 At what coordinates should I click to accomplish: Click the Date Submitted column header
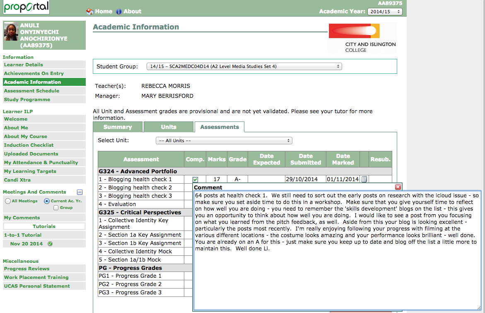[x=306, y=159]
